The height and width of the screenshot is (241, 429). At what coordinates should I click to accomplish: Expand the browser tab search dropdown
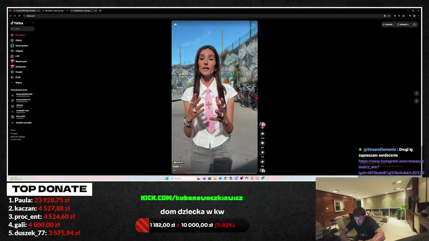10,11
